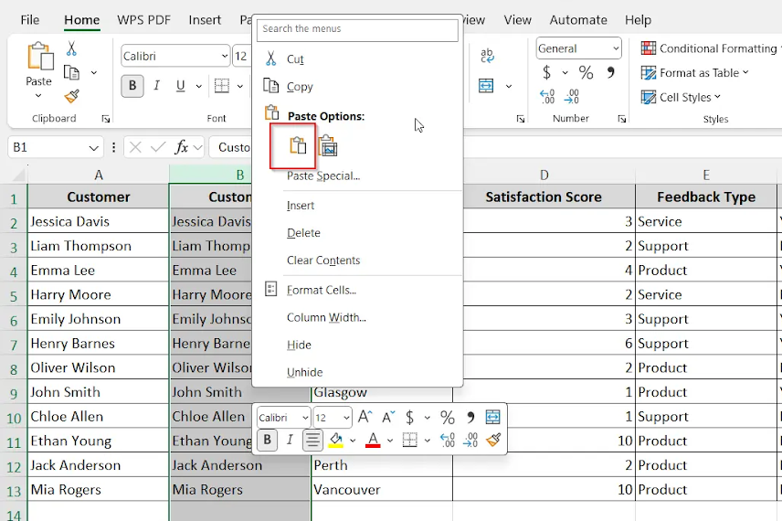Click Decrease Font Size in the mini toolbar
Image resolution: width=782 pixels, height=521 pixels.
388,417
